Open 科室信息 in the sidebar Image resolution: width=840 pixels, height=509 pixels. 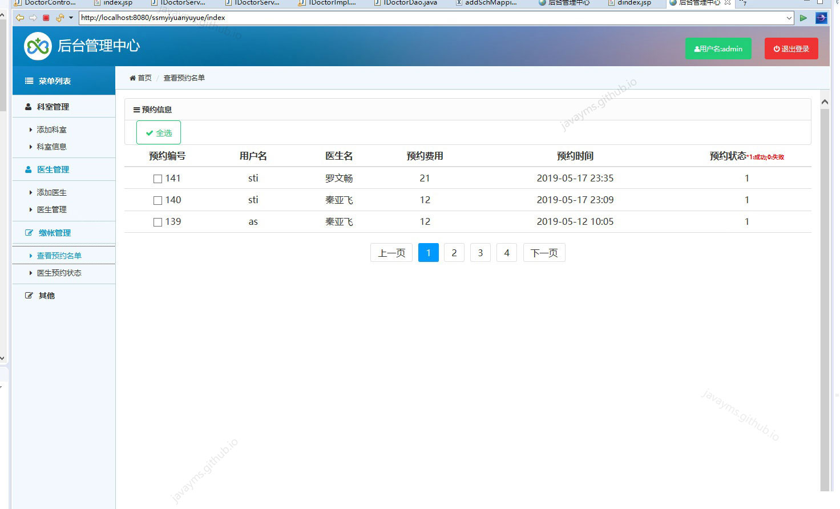(51, 147)
